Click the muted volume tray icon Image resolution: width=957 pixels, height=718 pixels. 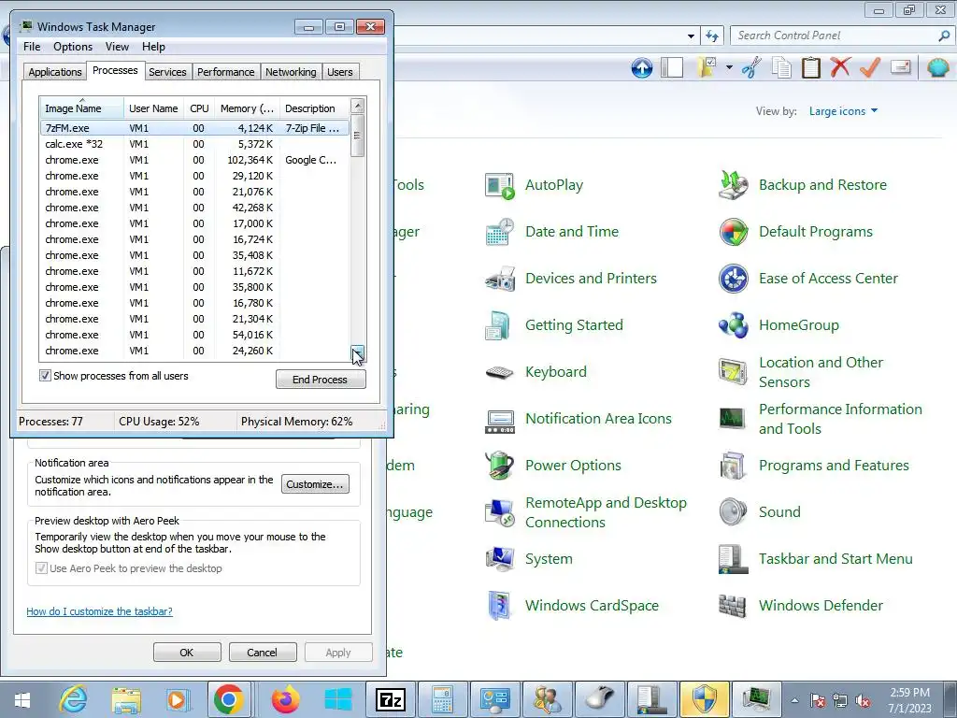863,701
